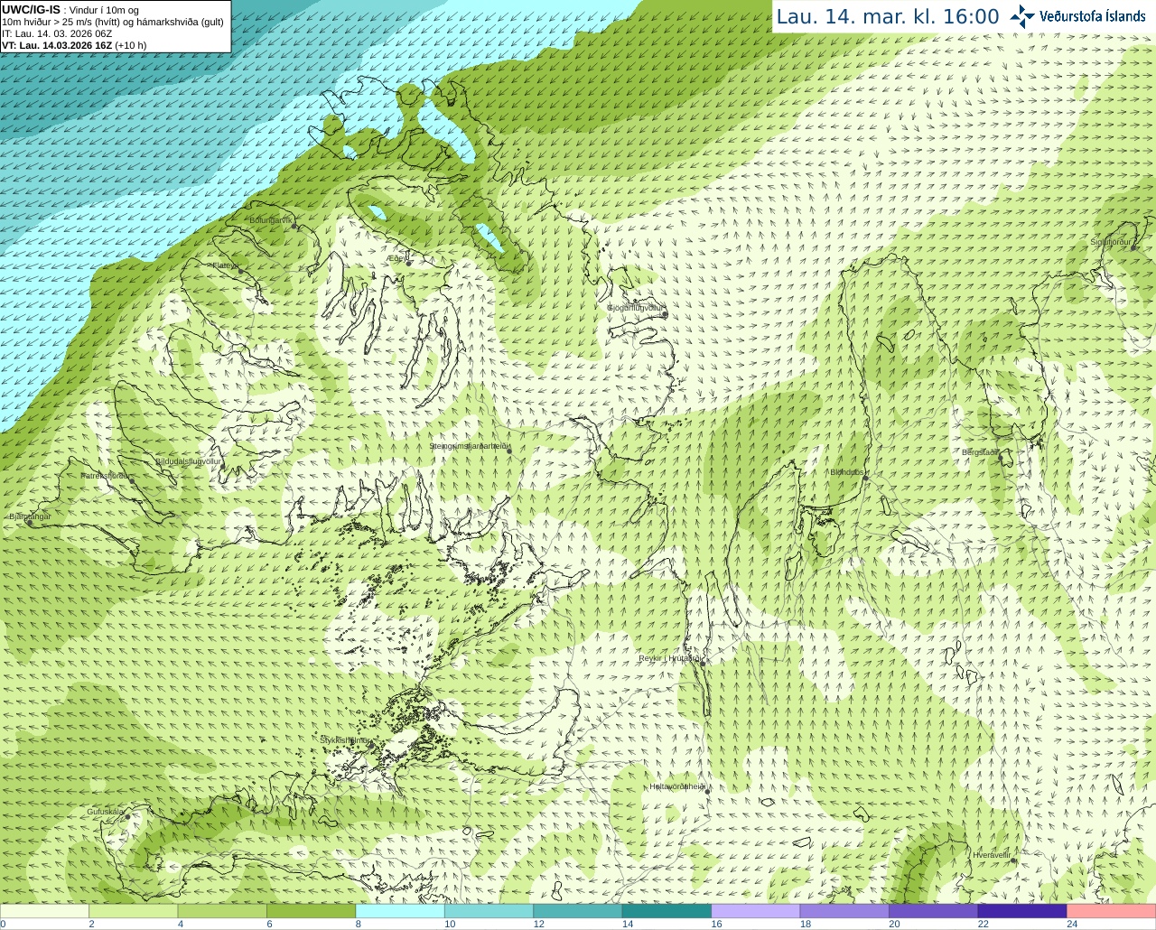This screenshot has width=1156, height=930.
Task: Select the Gjögurflugvöllur station label
Action: pyautogui.click(x=635, y=308)
